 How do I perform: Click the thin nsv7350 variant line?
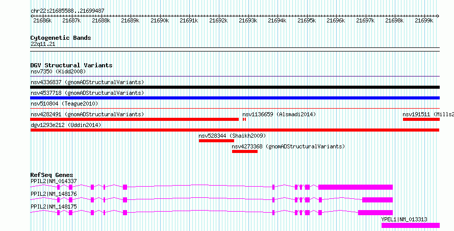click(235, 76)
